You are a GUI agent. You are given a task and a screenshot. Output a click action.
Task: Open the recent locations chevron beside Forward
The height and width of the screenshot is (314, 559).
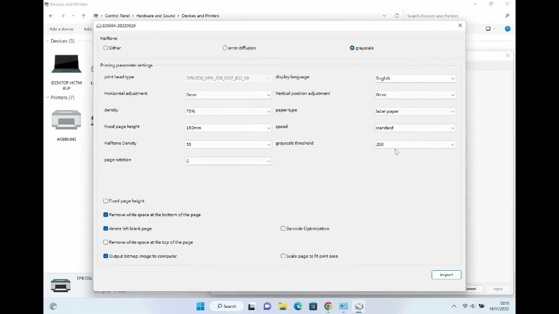tap(73, 16)
